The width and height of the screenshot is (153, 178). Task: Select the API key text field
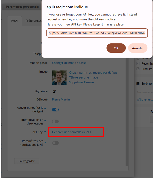click(x=97, y=33)
